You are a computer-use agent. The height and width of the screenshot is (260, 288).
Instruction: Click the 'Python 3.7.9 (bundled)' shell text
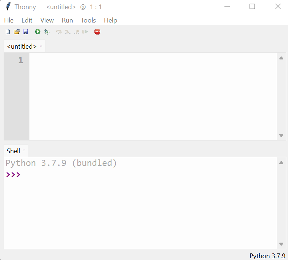point(61,163)
